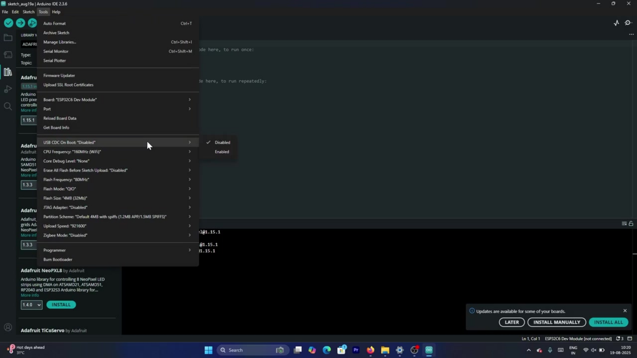This screenshot has height=358, width=637.
Task: Expand Core Debug Level submenu
Action: (x=118, y=161)
